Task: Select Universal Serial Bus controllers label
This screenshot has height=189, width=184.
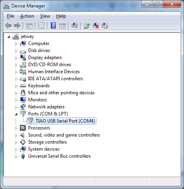Action: (59, 156)
